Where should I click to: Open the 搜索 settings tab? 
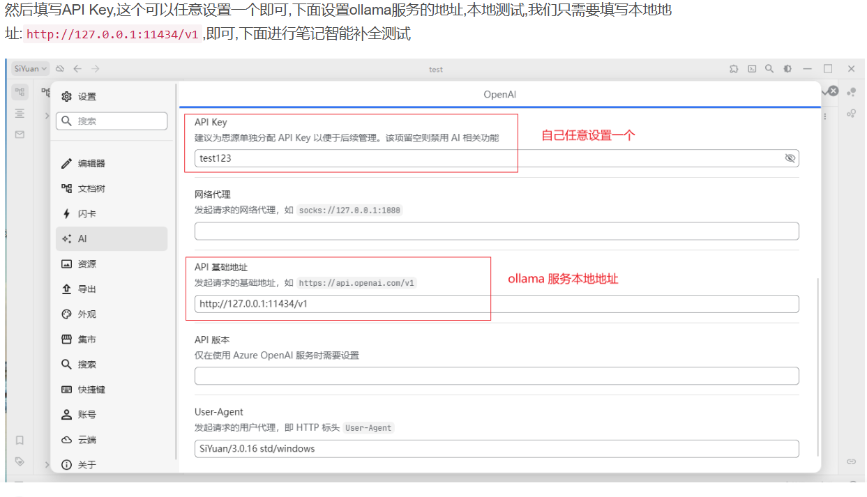pyautogui.click(x=112, y=364)
